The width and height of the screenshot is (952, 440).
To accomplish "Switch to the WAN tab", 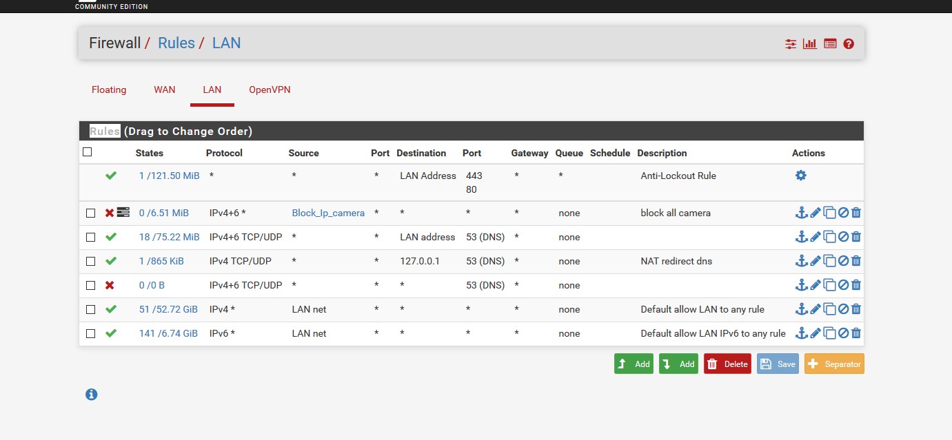I will [165, 90].
